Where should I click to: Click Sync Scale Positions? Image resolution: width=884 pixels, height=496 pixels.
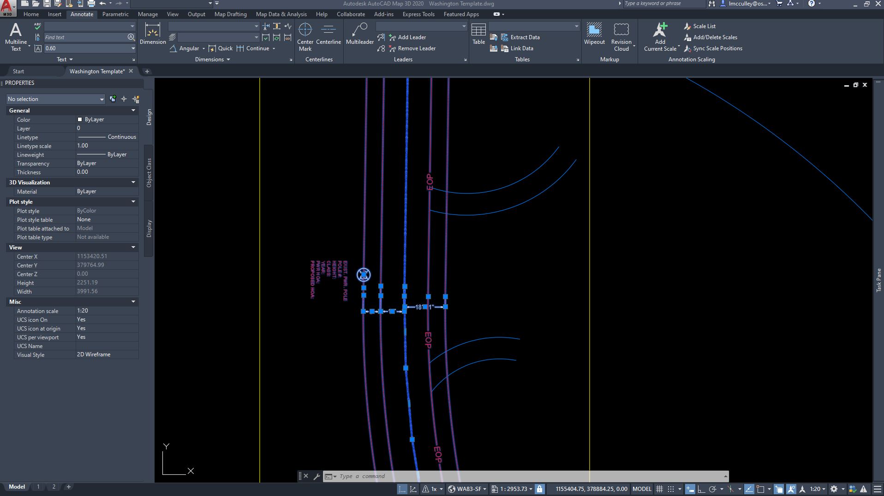click(x=713, y=48)
